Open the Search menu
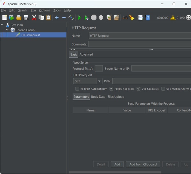 pos(23,10)
